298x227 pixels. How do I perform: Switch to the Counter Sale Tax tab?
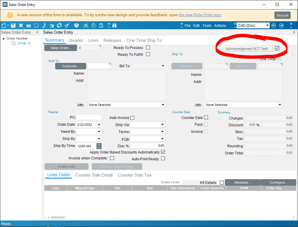pyautogui.click(x=135, y=175)
